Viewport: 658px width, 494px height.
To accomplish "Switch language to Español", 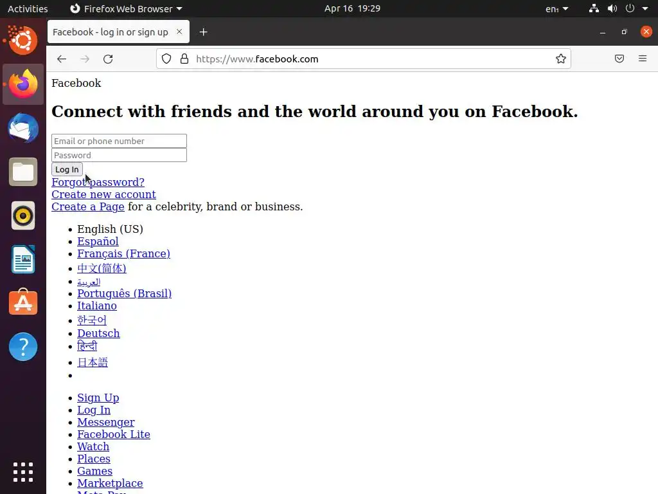I will click(98, 242).
